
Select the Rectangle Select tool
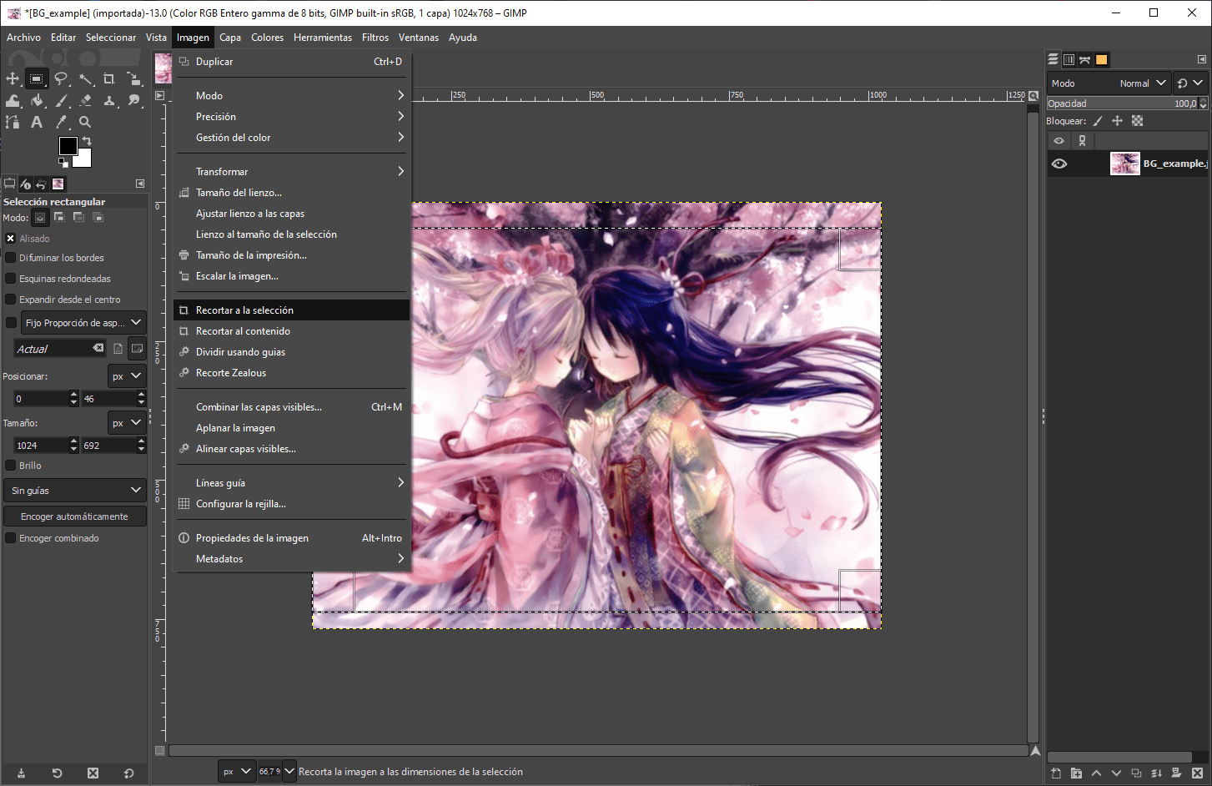tap(37, 78)
